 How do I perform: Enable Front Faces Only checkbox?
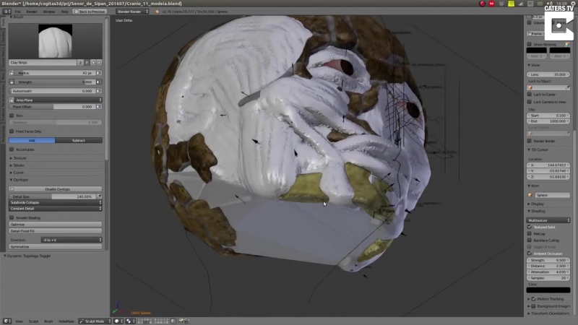[12, 131]
